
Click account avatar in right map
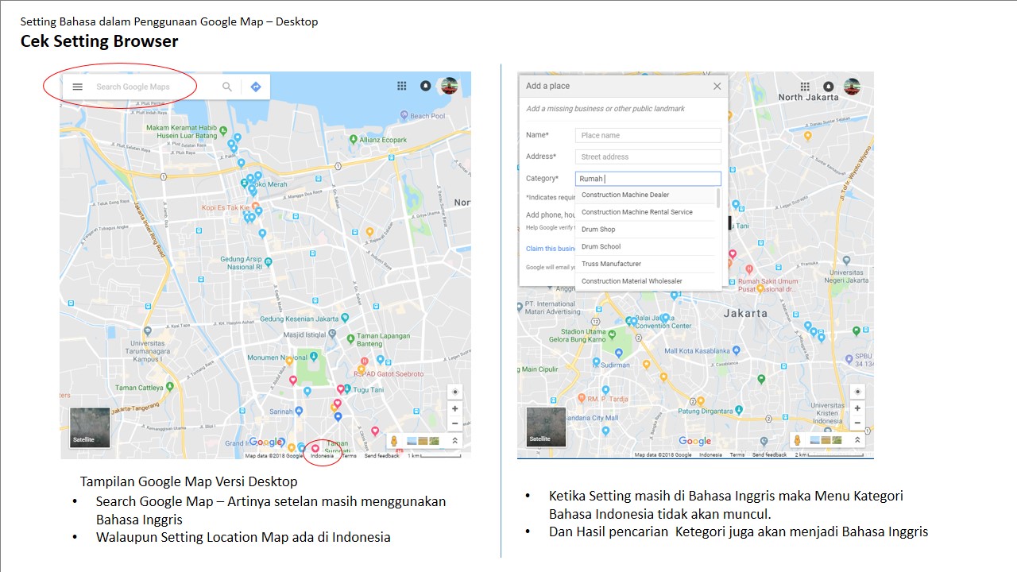tap(852, 86)
